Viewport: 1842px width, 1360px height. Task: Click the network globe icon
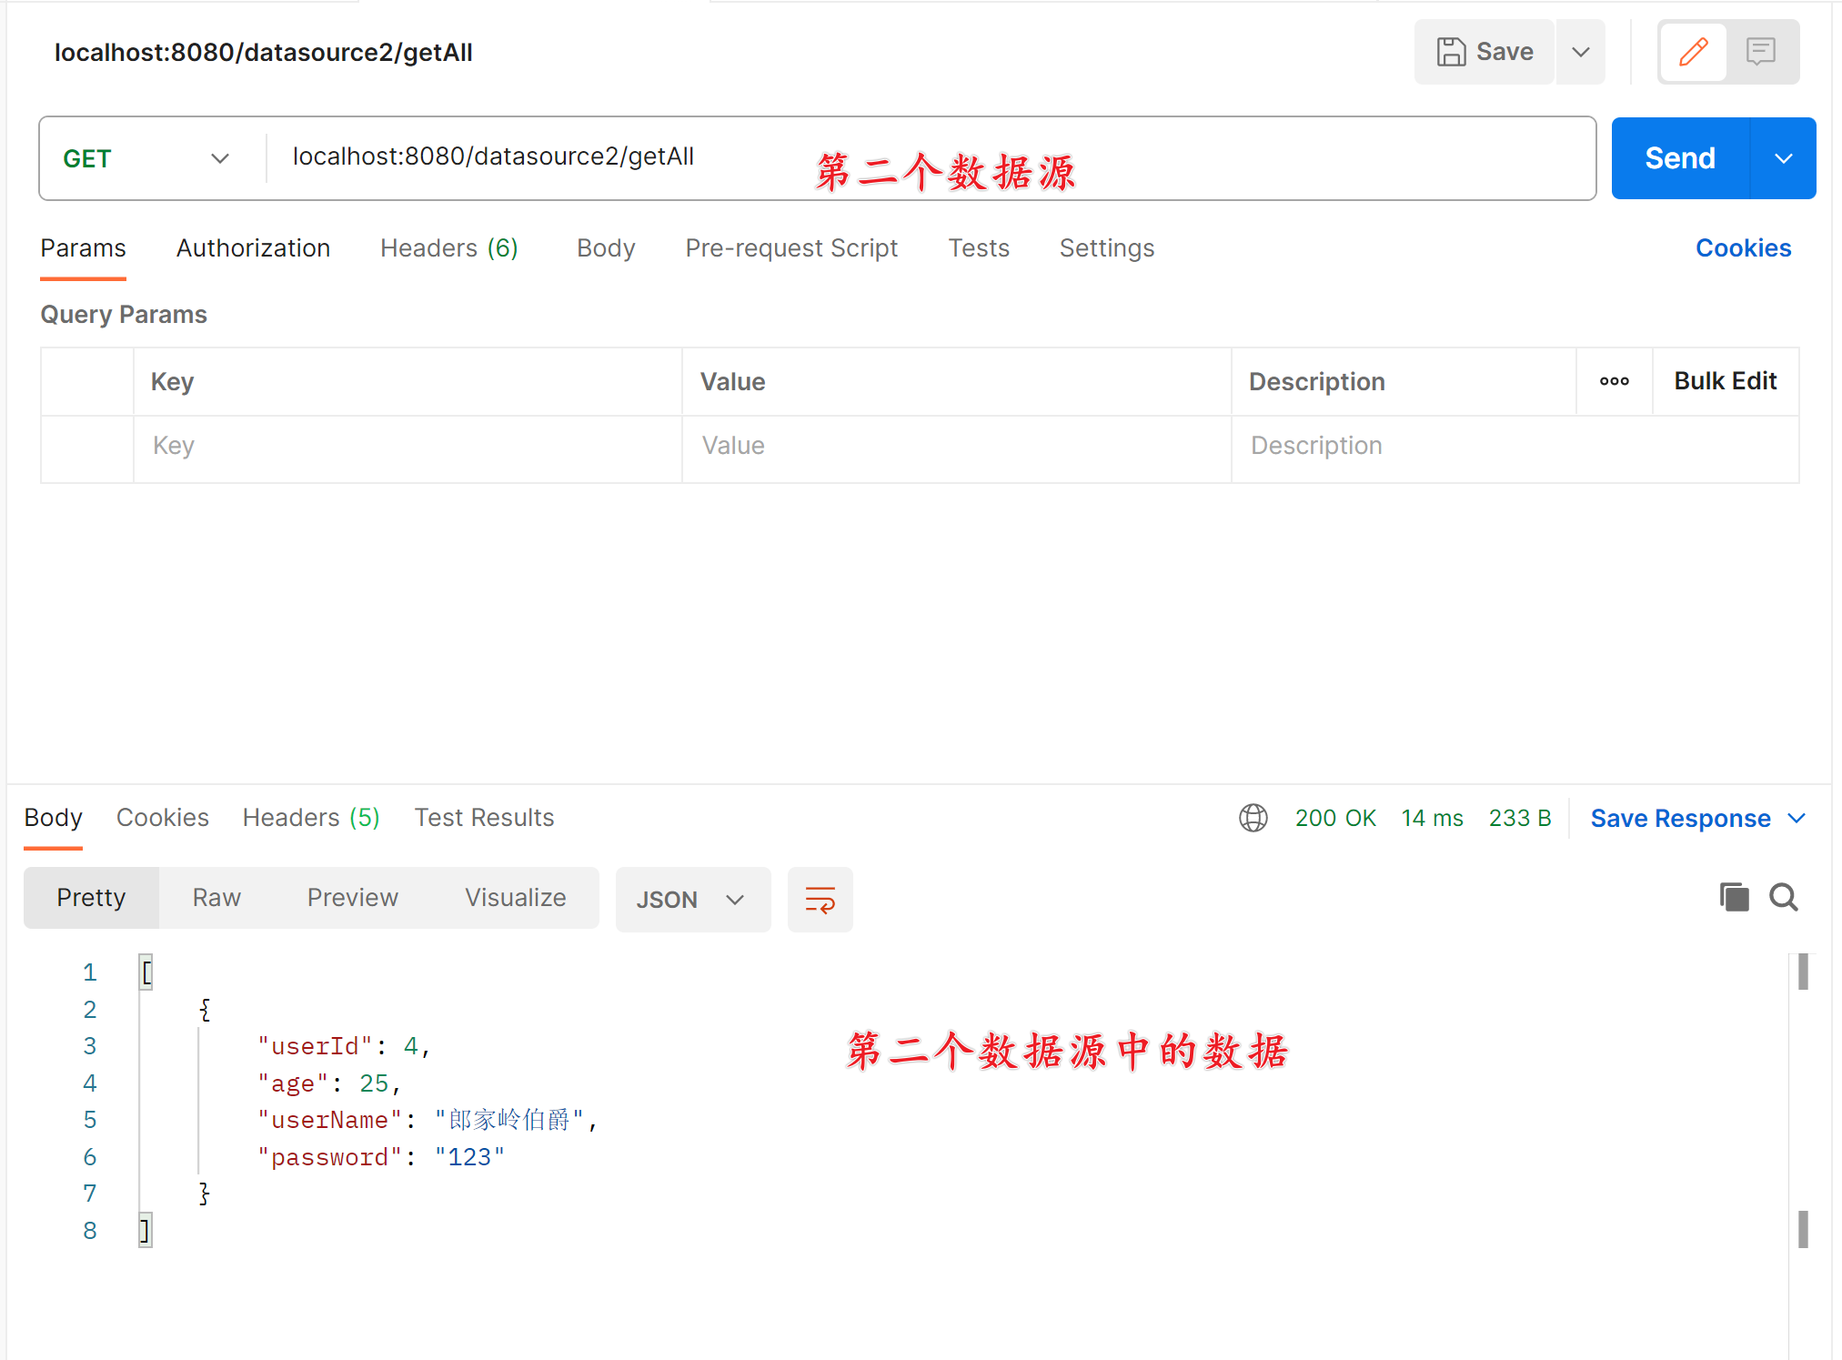pos(1253,818)
